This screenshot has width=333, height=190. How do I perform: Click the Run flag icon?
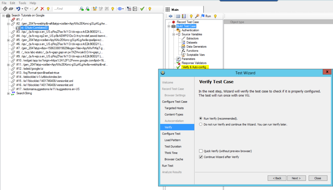[x=203, y=16]
